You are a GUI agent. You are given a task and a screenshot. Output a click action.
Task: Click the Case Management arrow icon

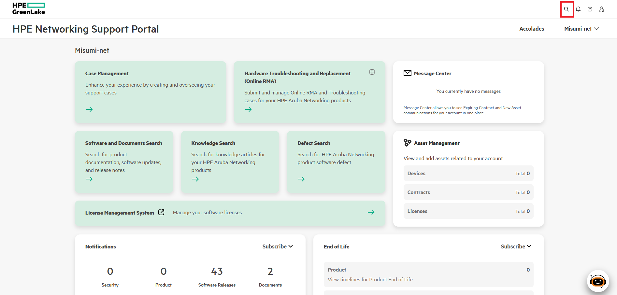89,109
